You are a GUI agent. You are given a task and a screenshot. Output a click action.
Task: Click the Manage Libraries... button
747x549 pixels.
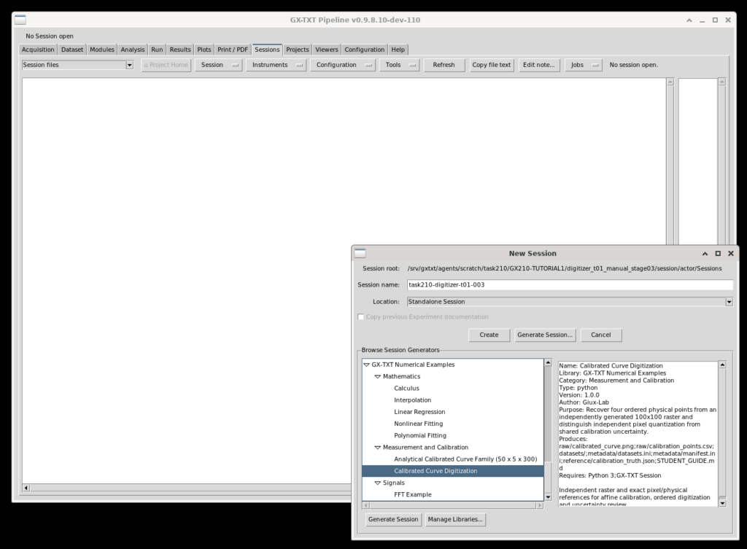pos(455,520)
